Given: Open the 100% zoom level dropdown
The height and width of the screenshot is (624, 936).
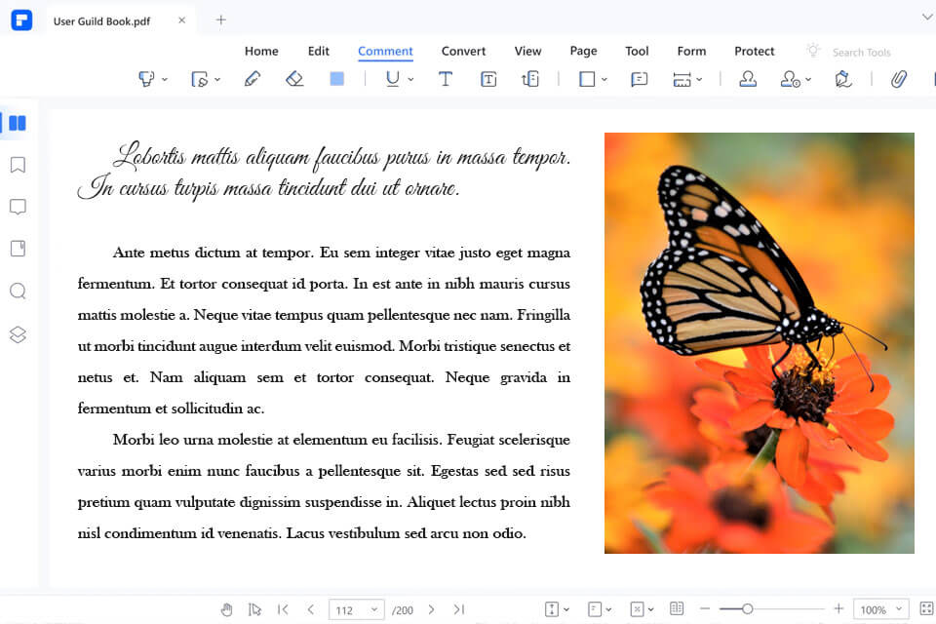Looking at the screenshot, I should (x=881, y=609).
